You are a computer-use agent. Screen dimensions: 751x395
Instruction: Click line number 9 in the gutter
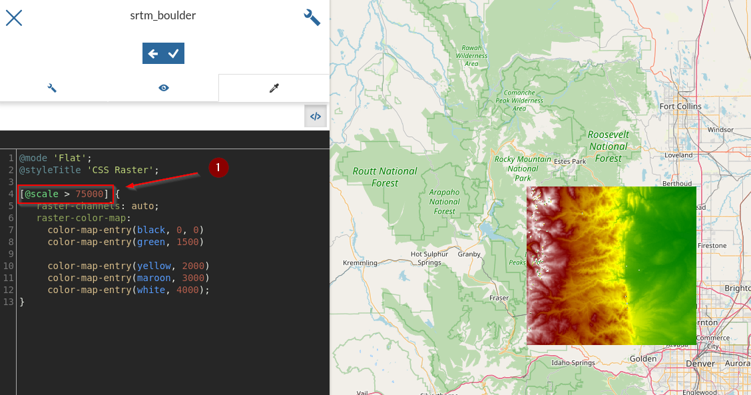11,254
